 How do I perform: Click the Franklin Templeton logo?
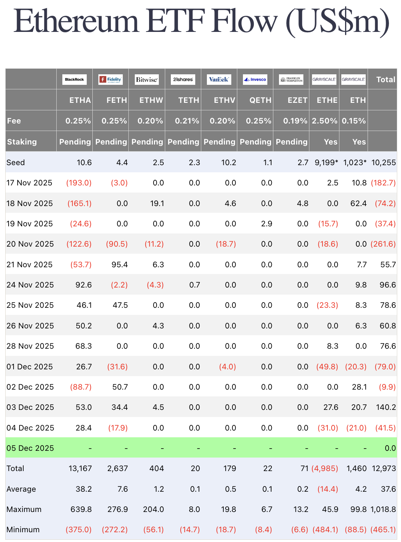point(291,80)
